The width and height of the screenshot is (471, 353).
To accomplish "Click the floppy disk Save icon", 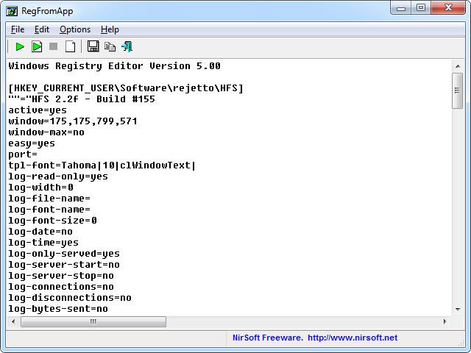I will coord(93,46).
